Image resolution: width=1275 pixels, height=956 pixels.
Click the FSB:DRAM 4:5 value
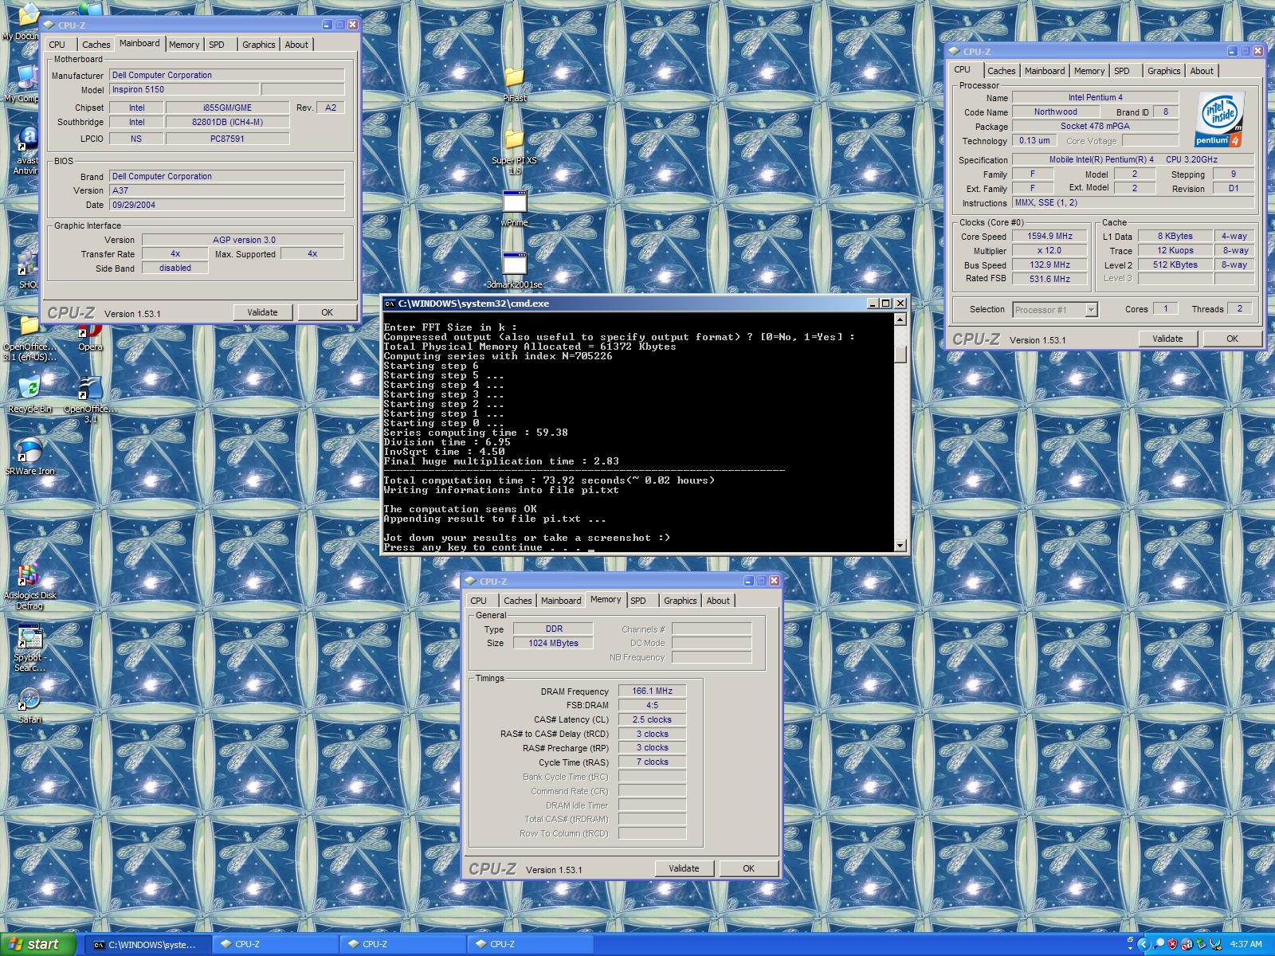point(652,706)
